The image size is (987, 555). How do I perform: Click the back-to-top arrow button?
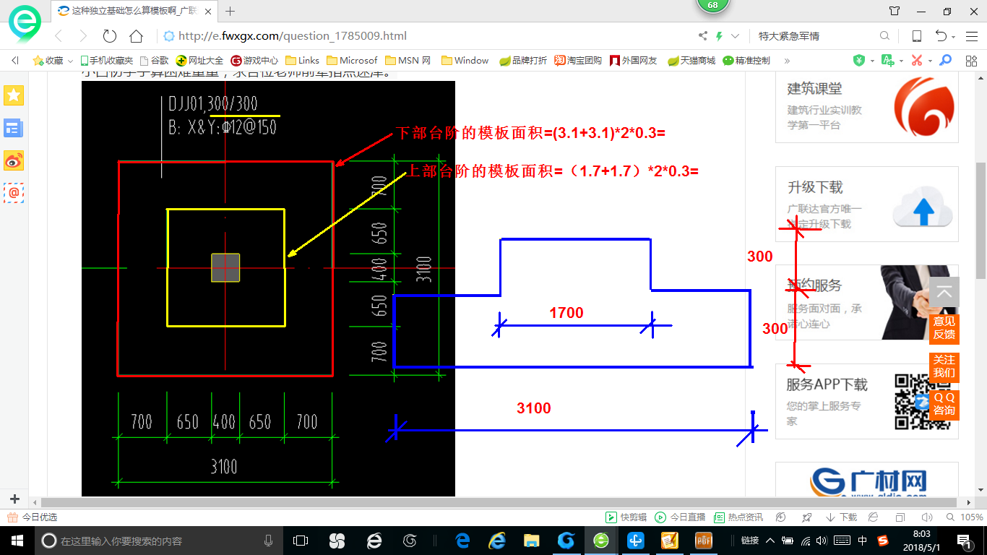coord(944,293)
